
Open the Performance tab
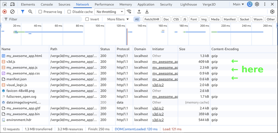[x=104, y=5]
